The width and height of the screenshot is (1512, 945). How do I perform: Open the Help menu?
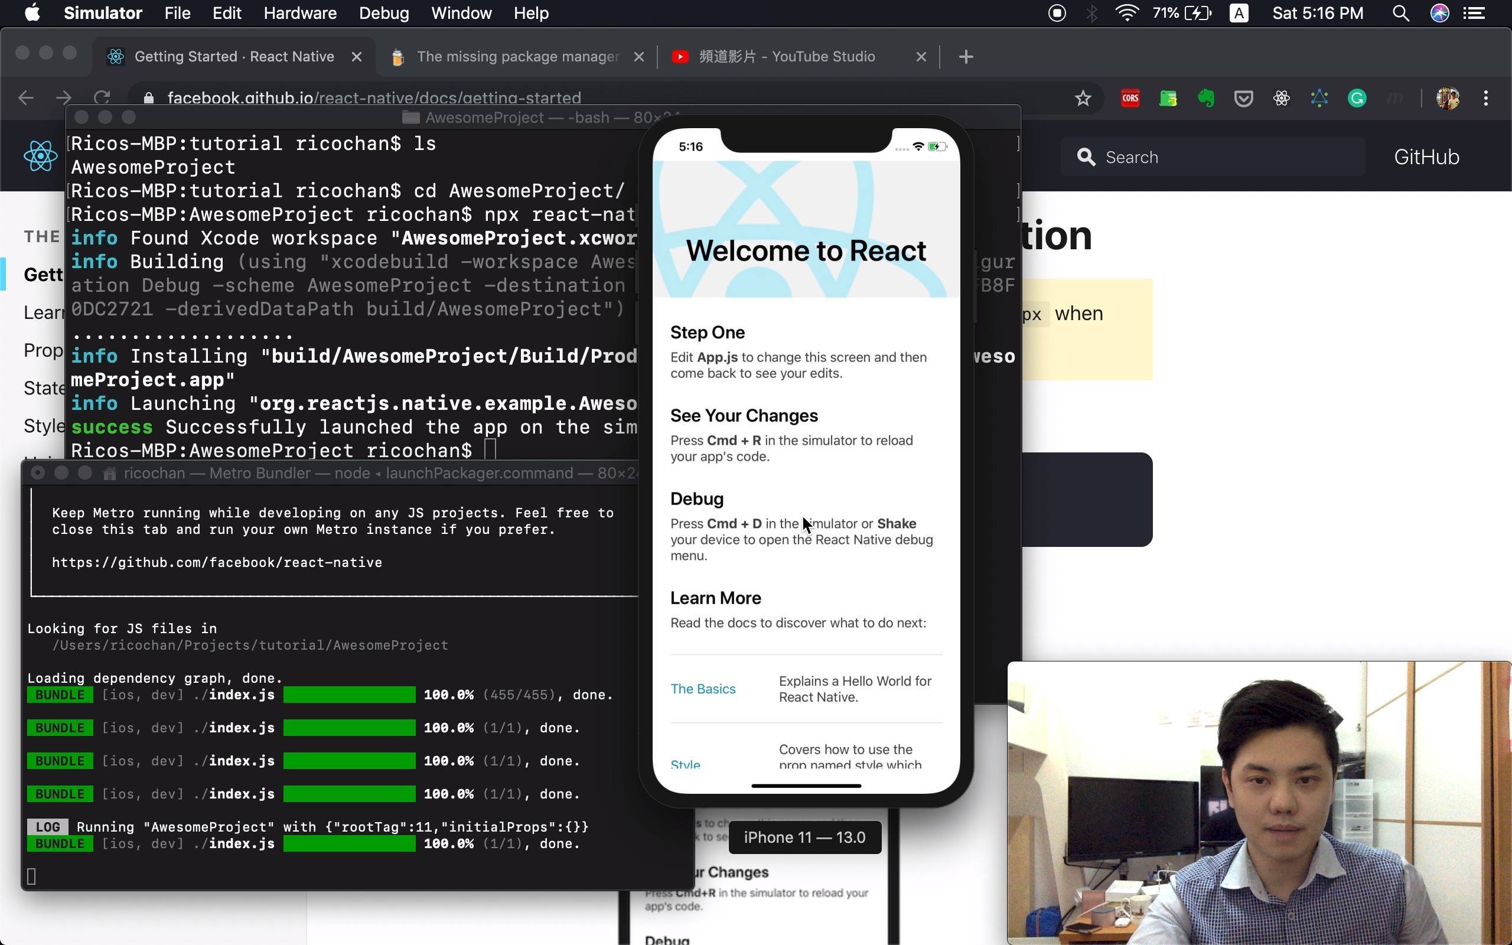(531, 13)
